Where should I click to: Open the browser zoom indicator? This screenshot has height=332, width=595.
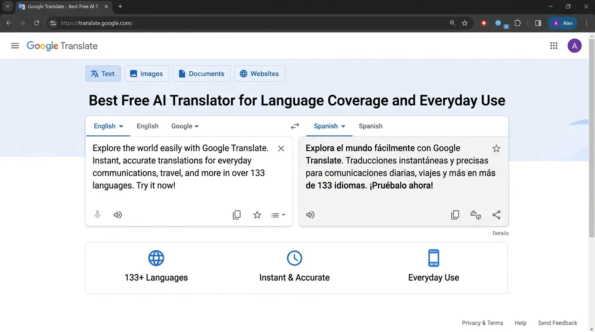point(452,23)
